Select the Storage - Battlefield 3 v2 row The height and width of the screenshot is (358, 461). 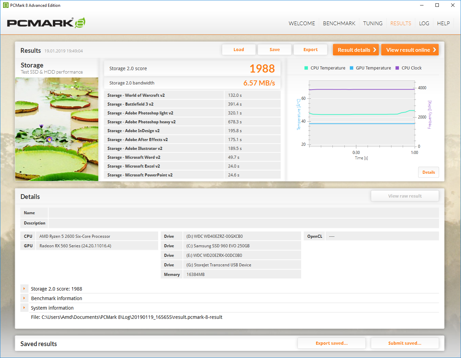coord(192,104)
